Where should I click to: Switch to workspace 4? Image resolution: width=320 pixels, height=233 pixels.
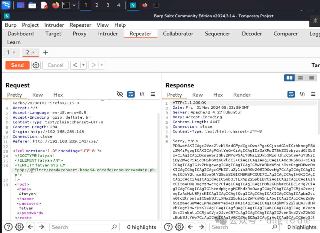point(119,5)
